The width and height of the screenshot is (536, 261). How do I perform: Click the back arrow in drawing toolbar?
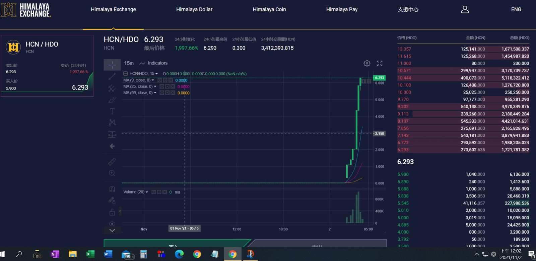tap(112, 146)
